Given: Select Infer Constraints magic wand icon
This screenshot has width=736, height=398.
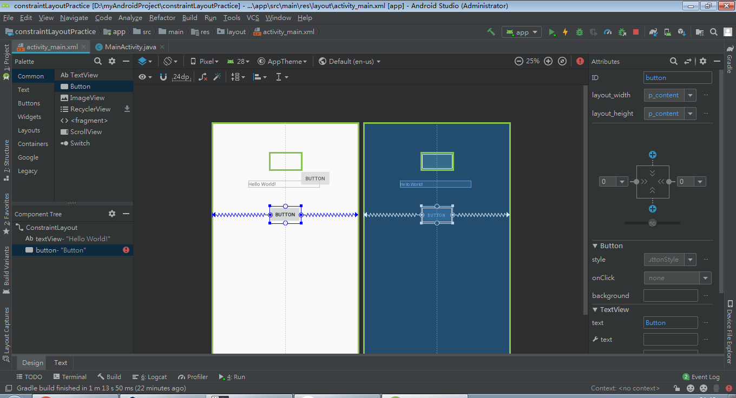Looking at the screenshot, I should pos(218,77).
